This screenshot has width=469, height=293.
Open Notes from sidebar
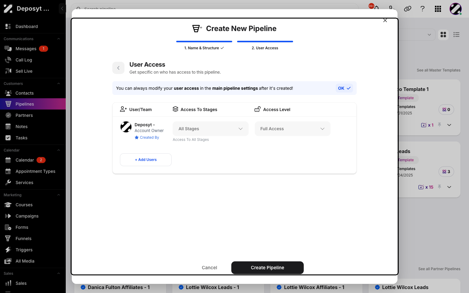[33, 127]
